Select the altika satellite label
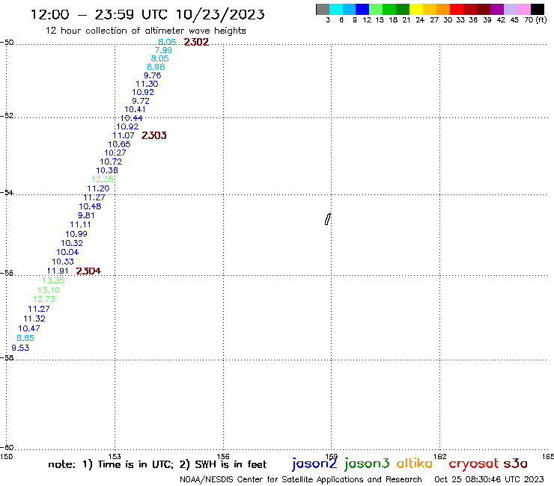 pos(415,463)
